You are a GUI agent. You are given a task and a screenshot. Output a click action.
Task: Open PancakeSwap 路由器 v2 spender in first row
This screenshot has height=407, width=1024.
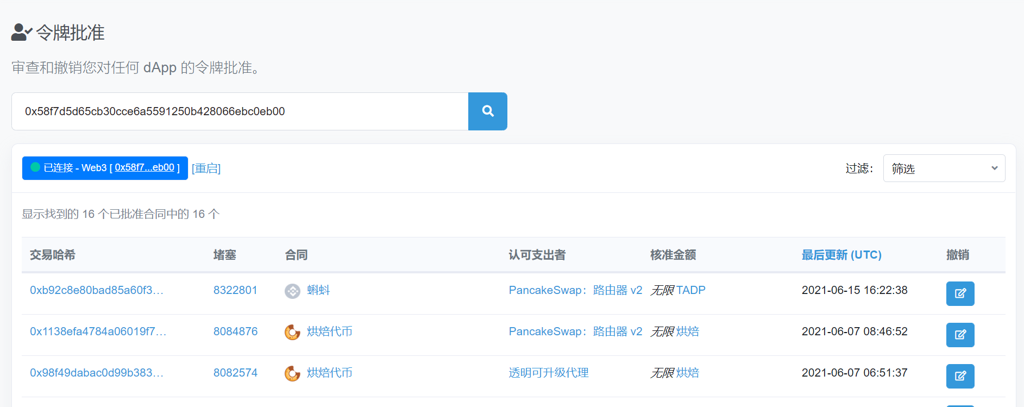(x=575, y=290)
